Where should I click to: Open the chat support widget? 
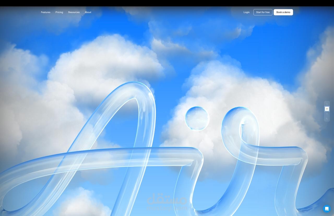pyautogui.click(x=327, y=209)
